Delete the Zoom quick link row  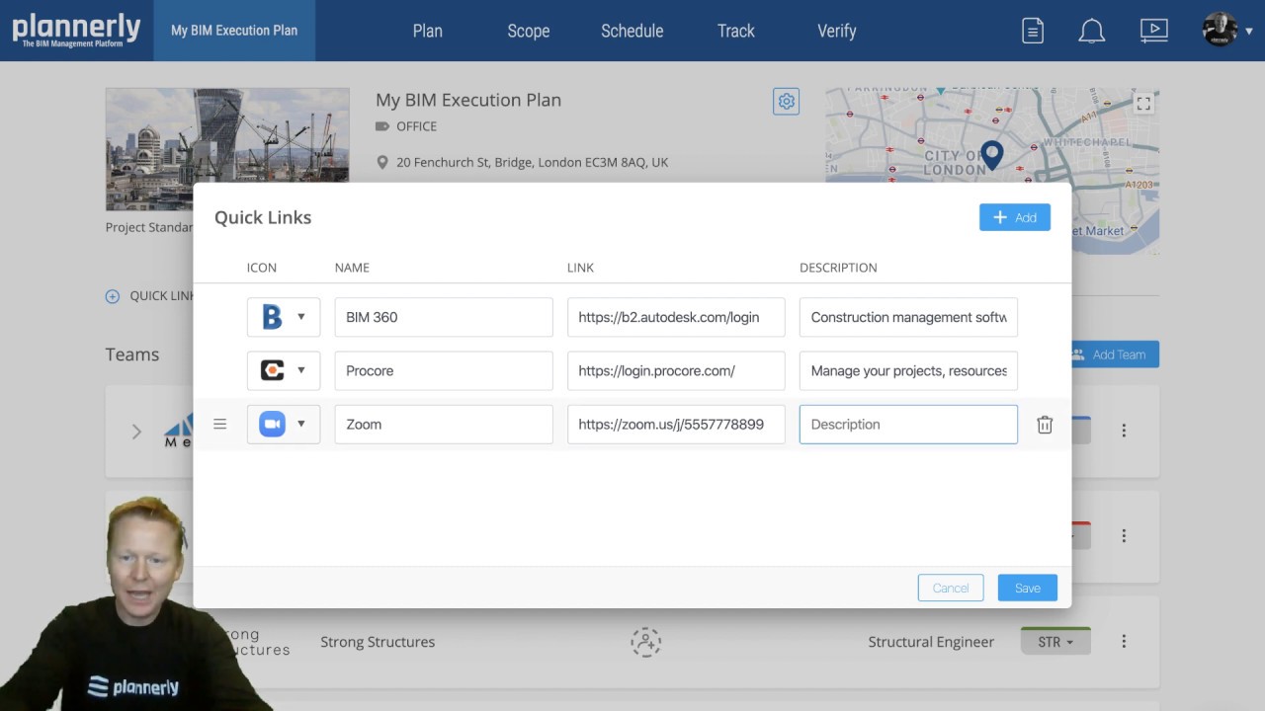[x=1045, y=425]
